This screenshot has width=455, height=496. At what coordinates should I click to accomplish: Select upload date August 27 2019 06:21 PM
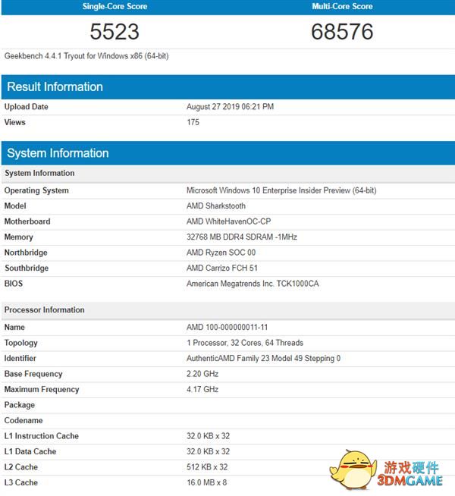[231, 107]
